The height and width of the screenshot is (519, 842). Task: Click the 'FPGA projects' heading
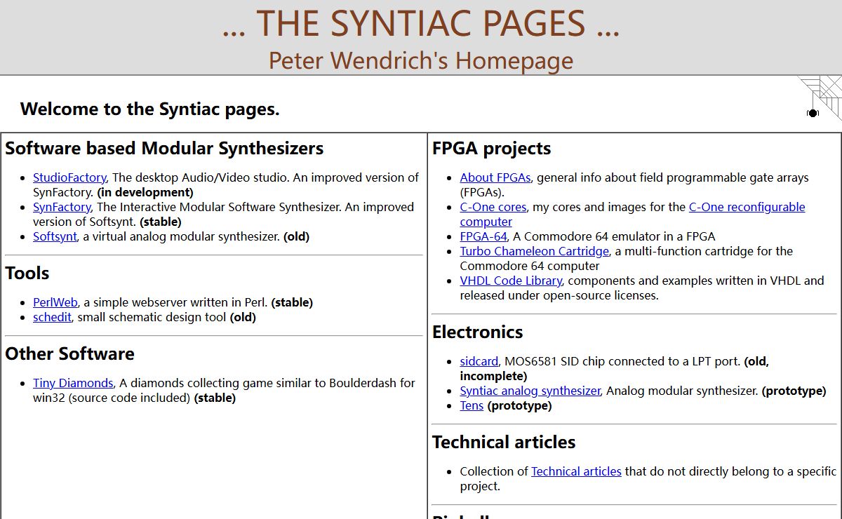[x=491, y=149]
